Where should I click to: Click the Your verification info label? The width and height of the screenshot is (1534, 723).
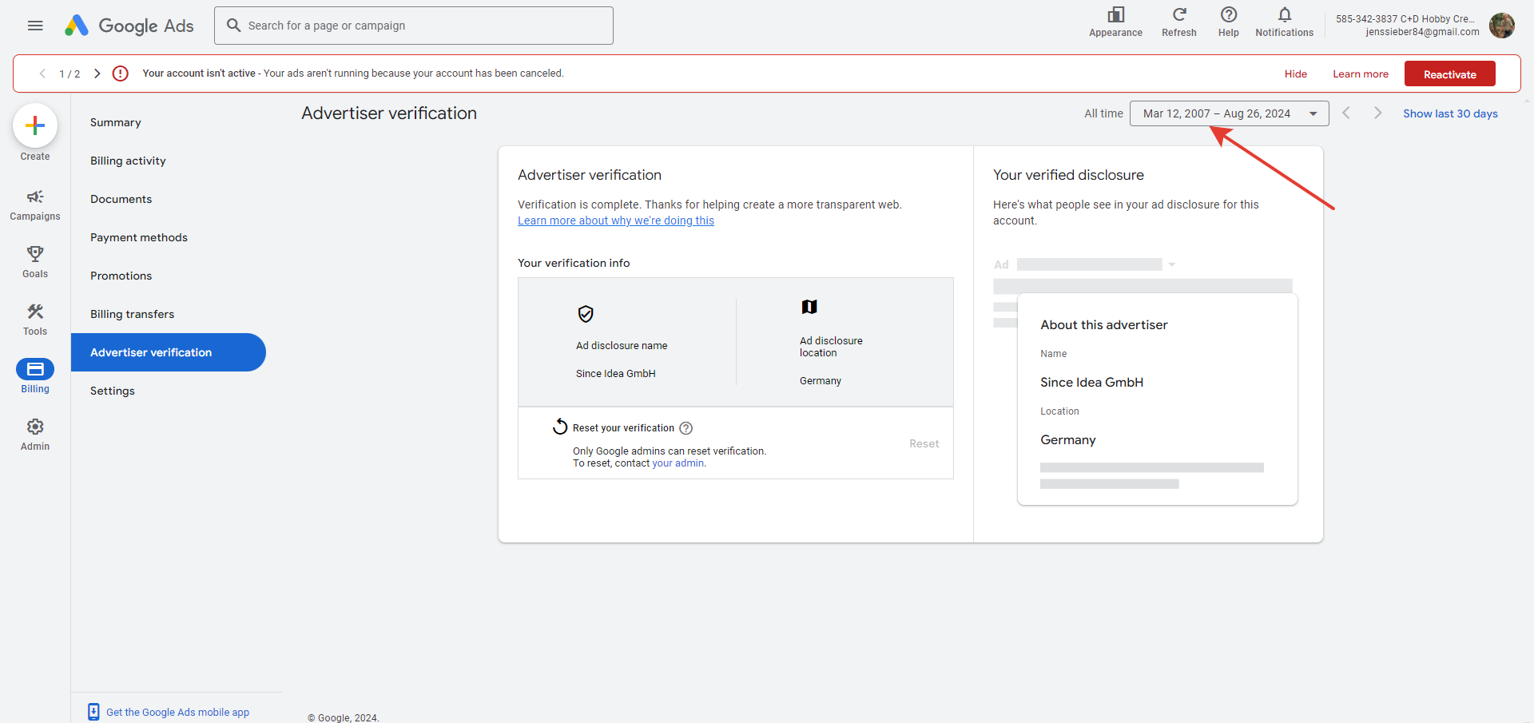point(574,263)
